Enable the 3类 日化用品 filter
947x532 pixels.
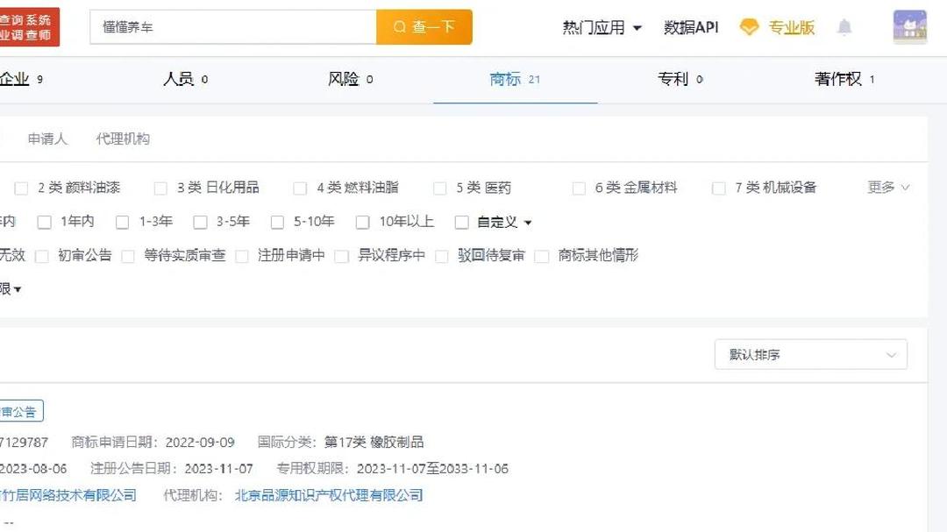(x=160, y=187)
